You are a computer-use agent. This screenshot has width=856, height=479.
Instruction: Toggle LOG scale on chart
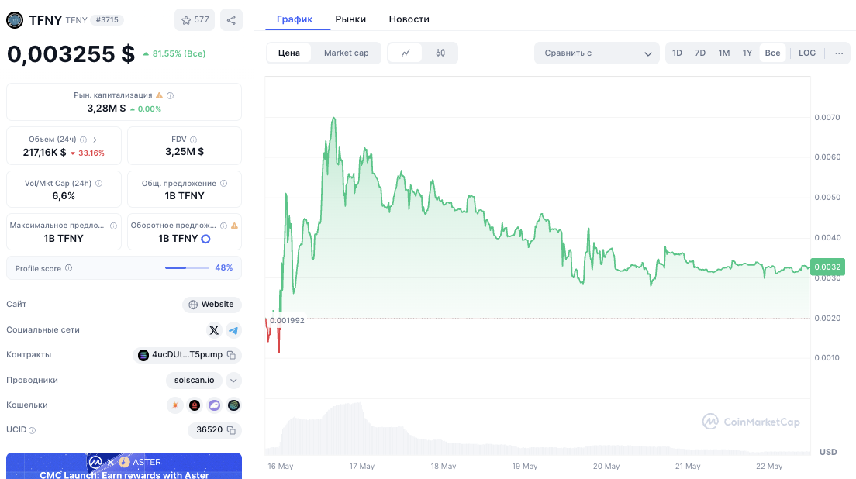(807, 53)
